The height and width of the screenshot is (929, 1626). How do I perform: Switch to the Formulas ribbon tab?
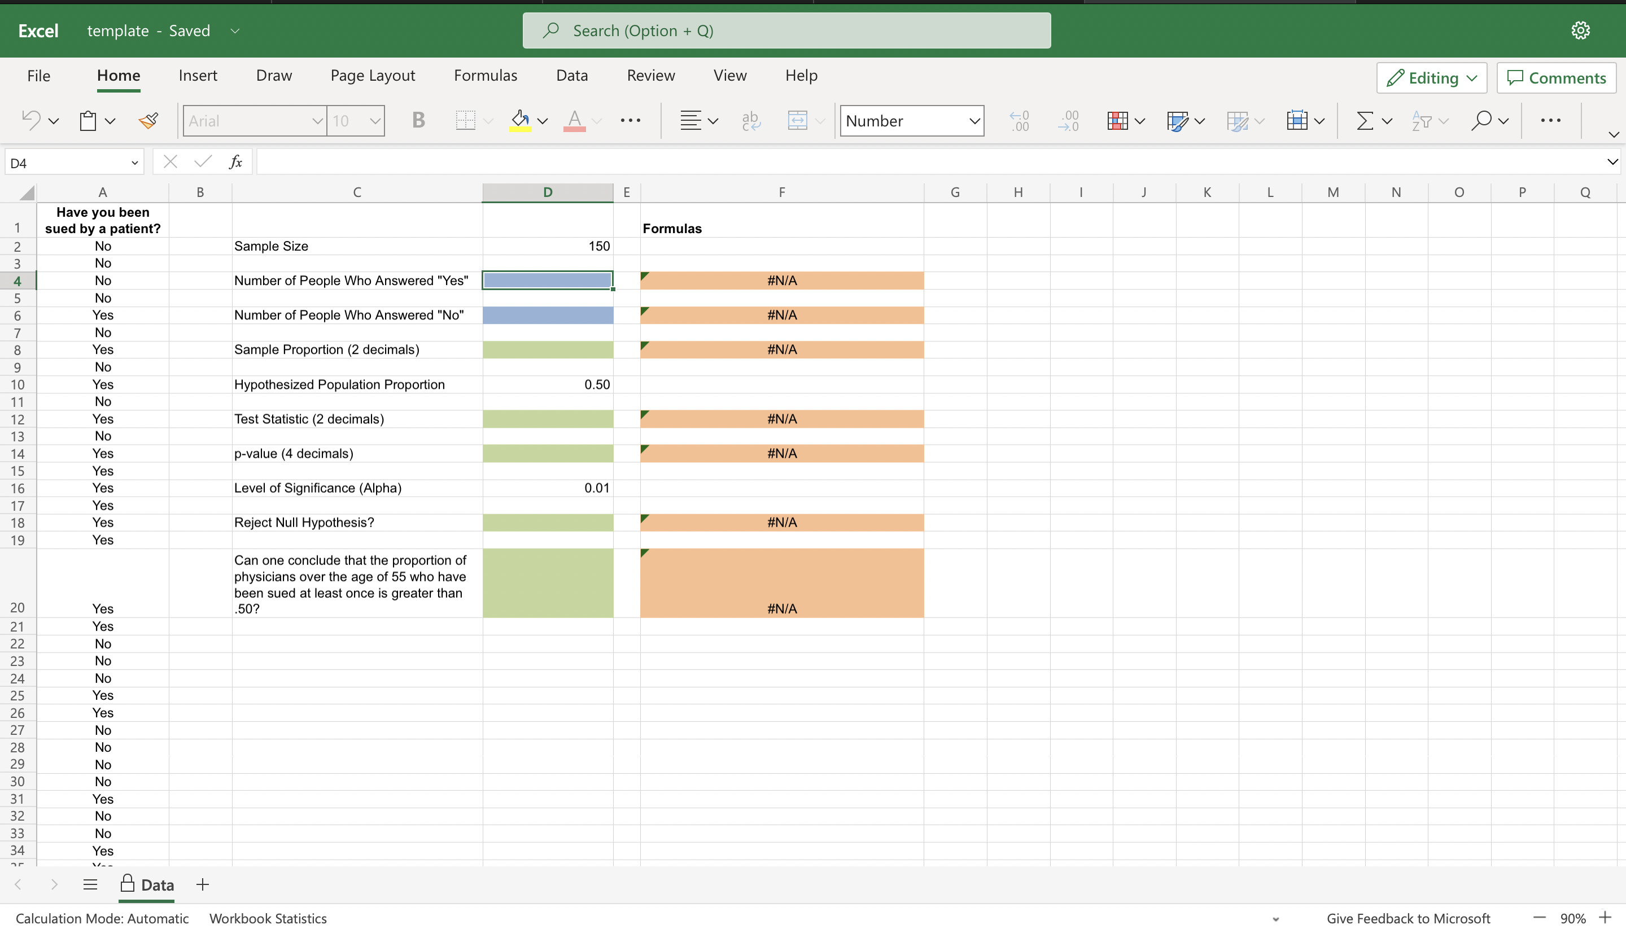click(486, 75)
